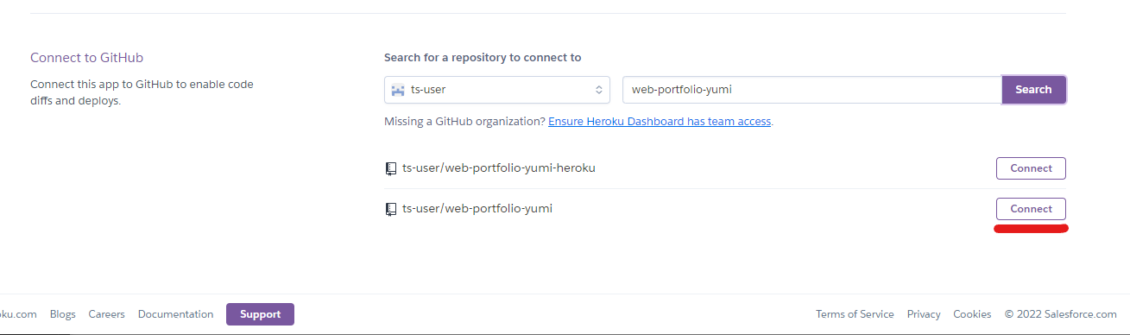Click the repository name search field
The image size is (1130, 335).
pyautogui.click(x=811, y=90)
